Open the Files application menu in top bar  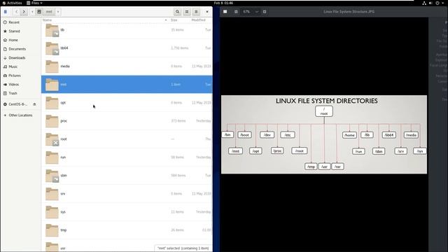(34, 3)
